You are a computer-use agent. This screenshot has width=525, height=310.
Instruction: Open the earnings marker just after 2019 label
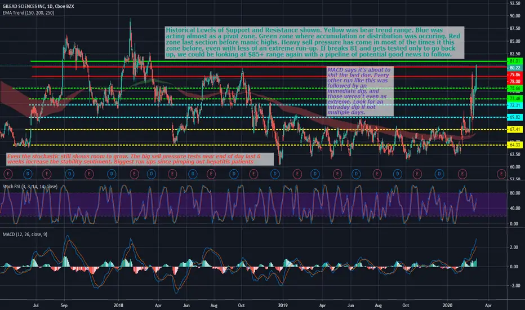point(297,174)
